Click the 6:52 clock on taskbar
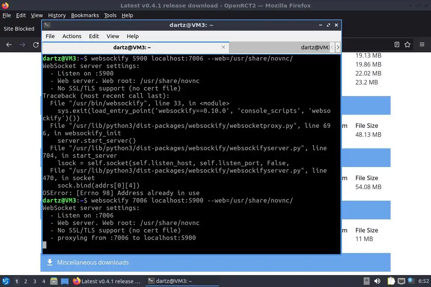The image size is (431, 287). tap(424, 281)
